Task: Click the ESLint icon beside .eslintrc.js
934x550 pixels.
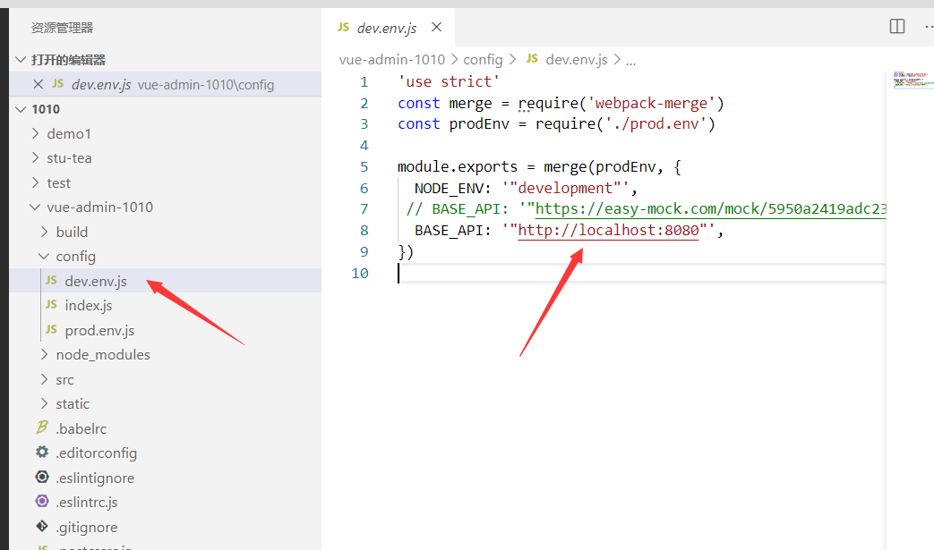Action: tap(41, 502)
